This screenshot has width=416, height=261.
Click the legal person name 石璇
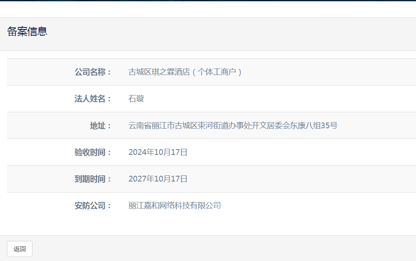(x=136, y=99)
